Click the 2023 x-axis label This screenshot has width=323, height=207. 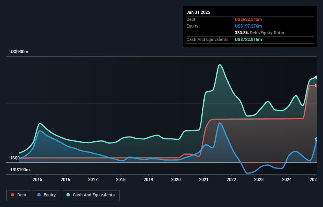(259, 179)
